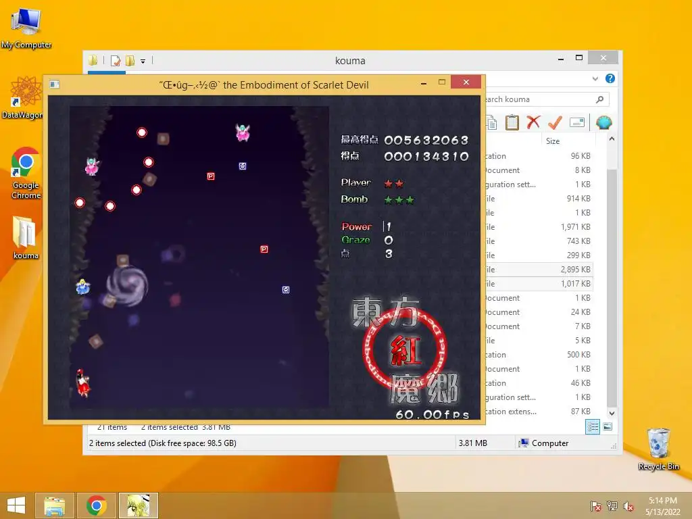Open the kouma window system menu folder icon
This screenshot has height=519, width=692.
click(93, 60)
